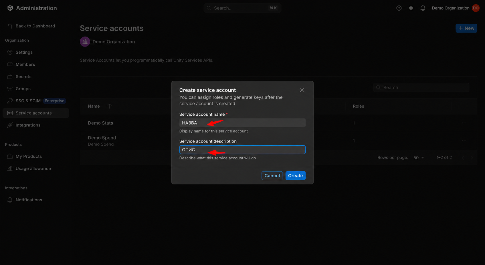Go to Usage allowance page
This screenshot has width=485, height=265.
tap(36, 168)
